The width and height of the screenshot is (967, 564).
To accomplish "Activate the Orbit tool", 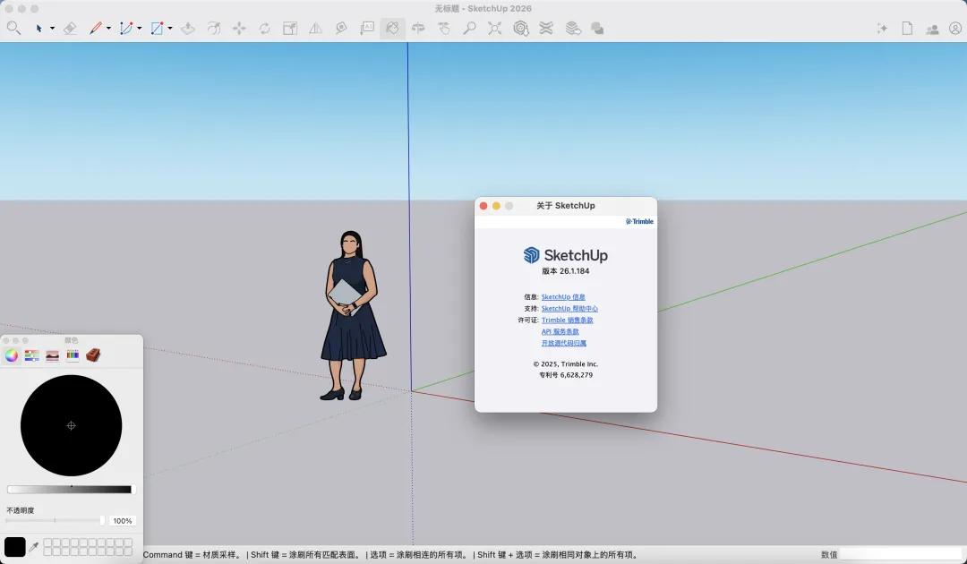I will pyautogui.click(x=418, y=29).
